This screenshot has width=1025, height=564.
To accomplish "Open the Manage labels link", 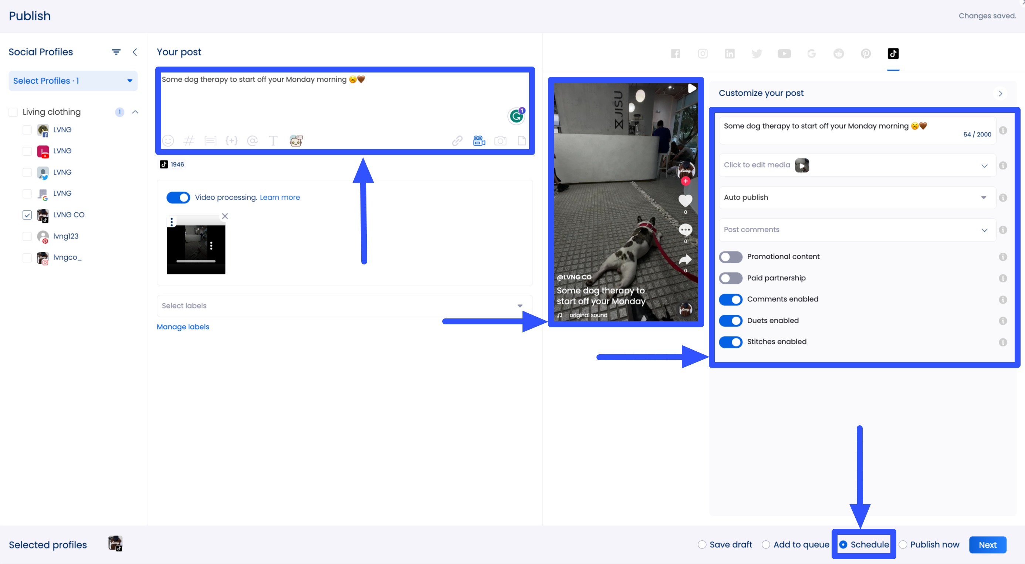I will (x=183, y=327).
